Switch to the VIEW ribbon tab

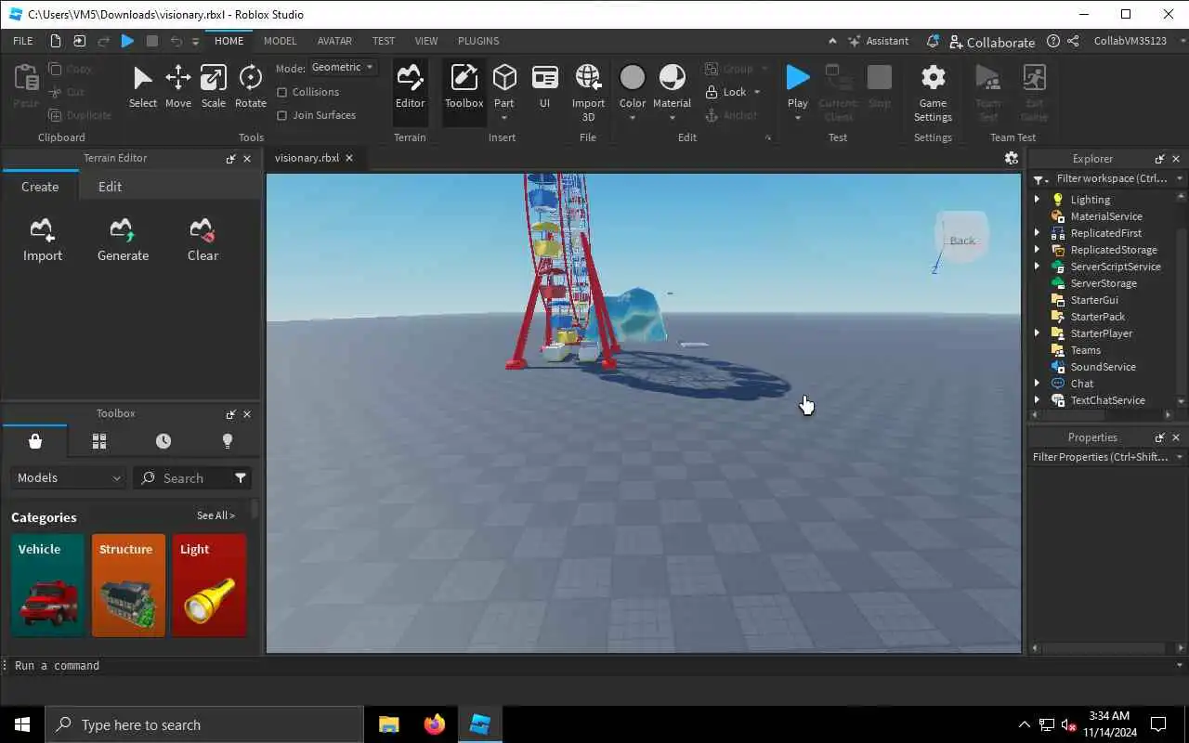tap(426, 41)
